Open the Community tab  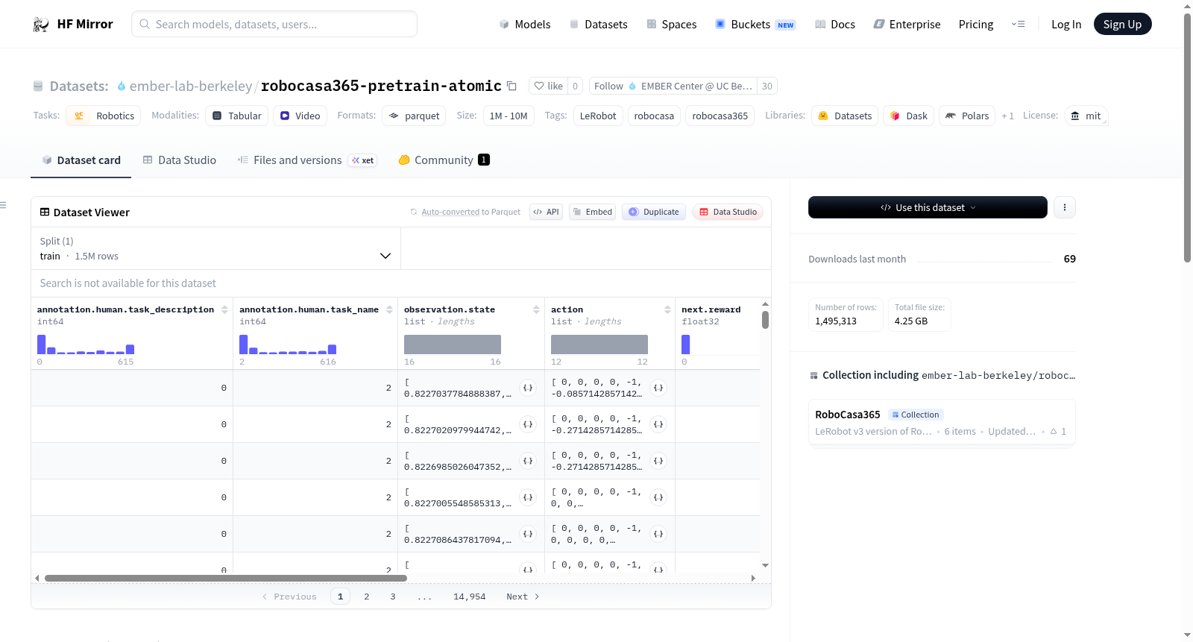pyautogui.click(x=444, y=160)
